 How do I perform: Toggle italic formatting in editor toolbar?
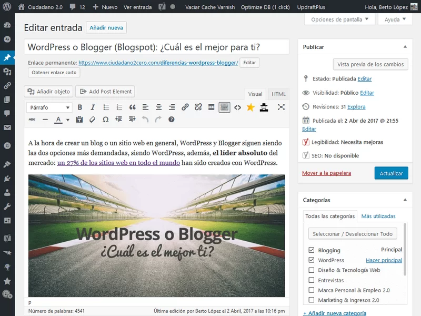93,107
